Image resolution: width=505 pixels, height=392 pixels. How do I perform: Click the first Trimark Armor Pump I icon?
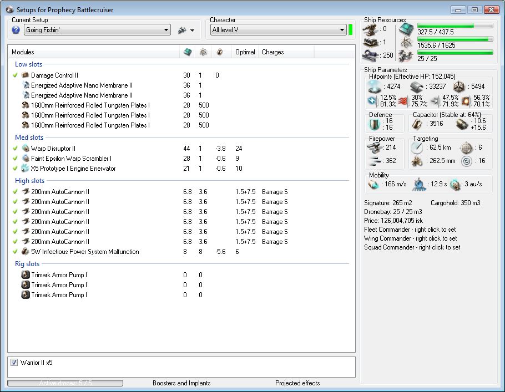(x=26, y=274)
